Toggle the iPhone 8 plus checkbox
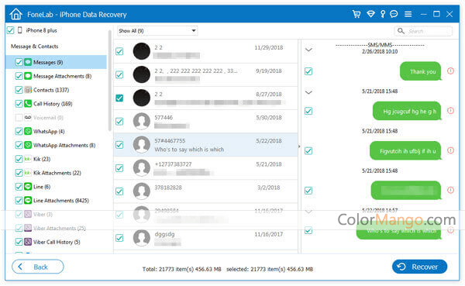 click(10, 30)
